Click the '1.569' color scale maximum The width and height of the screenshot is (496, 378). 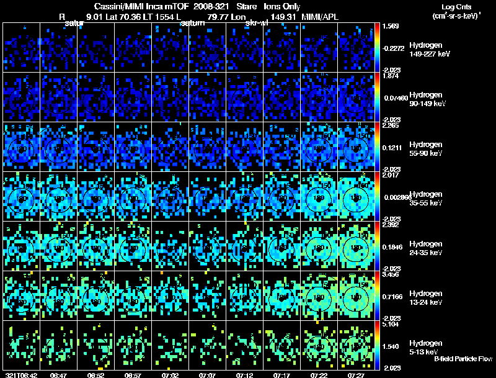point(391,26)
